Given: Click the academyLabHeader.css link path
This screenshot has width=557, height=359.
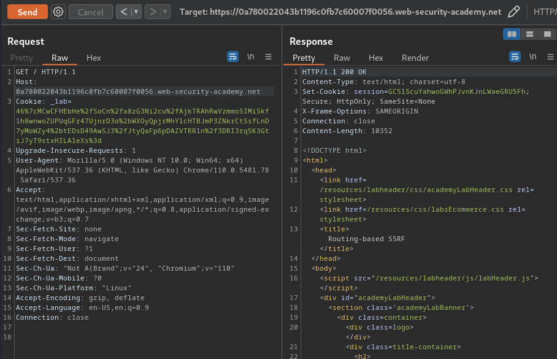Looking at the screenshot, I should point(416,190).
